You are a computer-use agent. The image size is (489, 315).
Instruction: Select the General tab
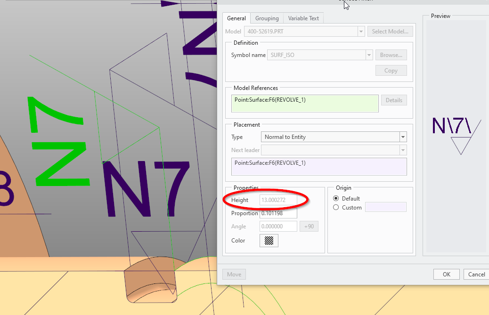236,18
